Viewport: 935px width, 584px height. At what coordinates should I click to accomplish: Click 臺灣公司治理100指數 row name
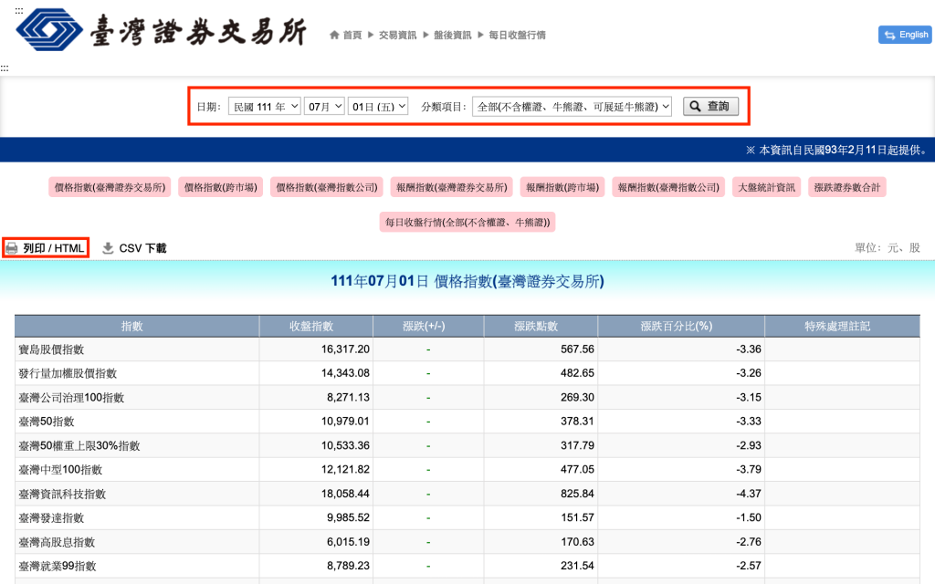coord(71,398)
